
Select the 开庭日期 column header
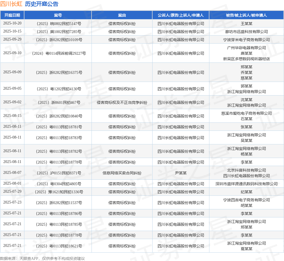[12, 15]
